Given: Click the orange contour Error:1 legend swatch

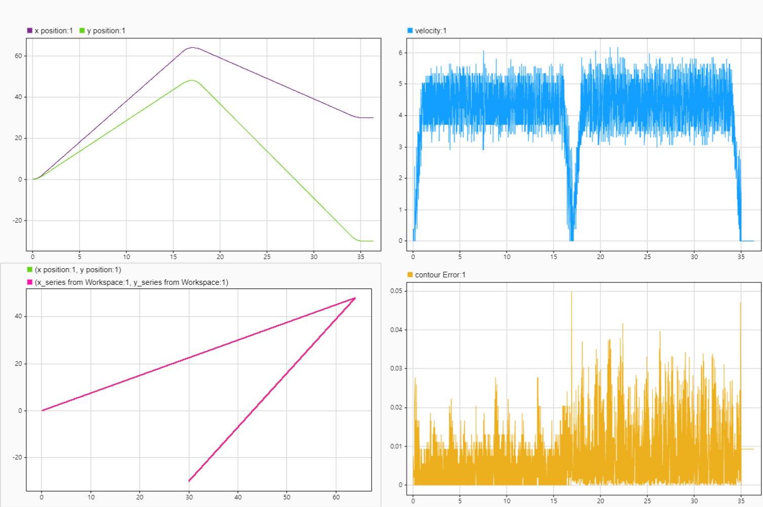Looking at the screenshot, I should 410,275.
